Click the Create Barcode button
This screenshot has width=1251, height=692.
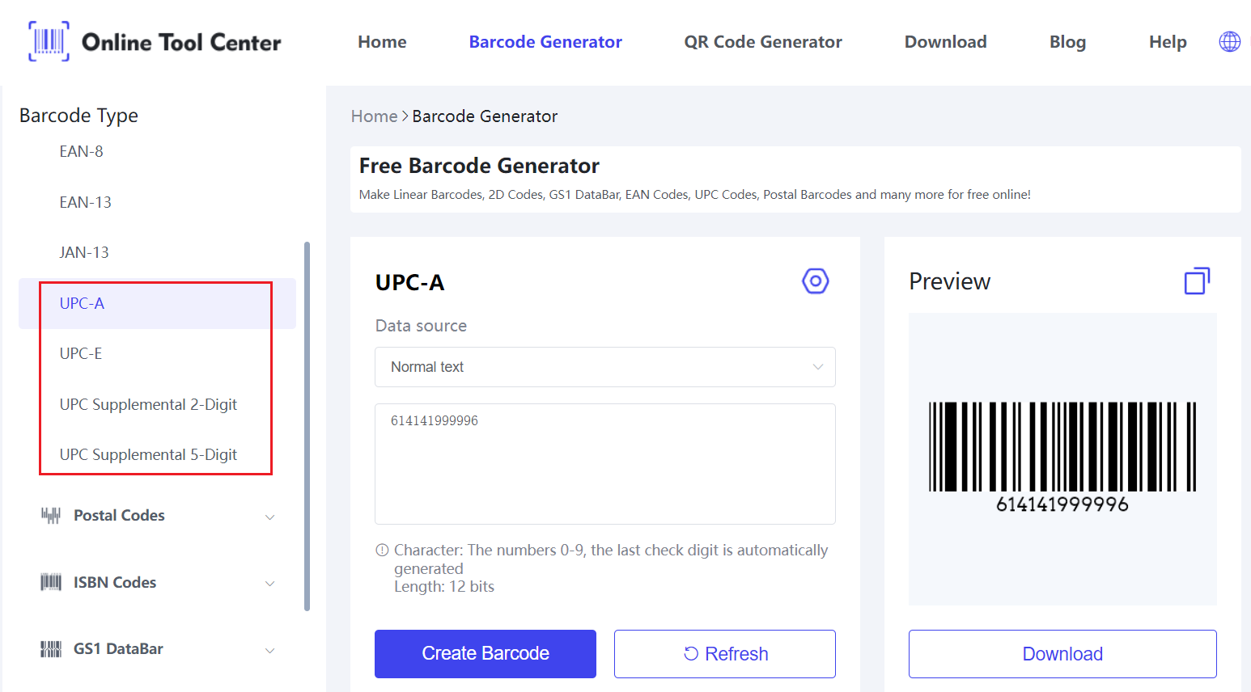click(x=486, y=653)
